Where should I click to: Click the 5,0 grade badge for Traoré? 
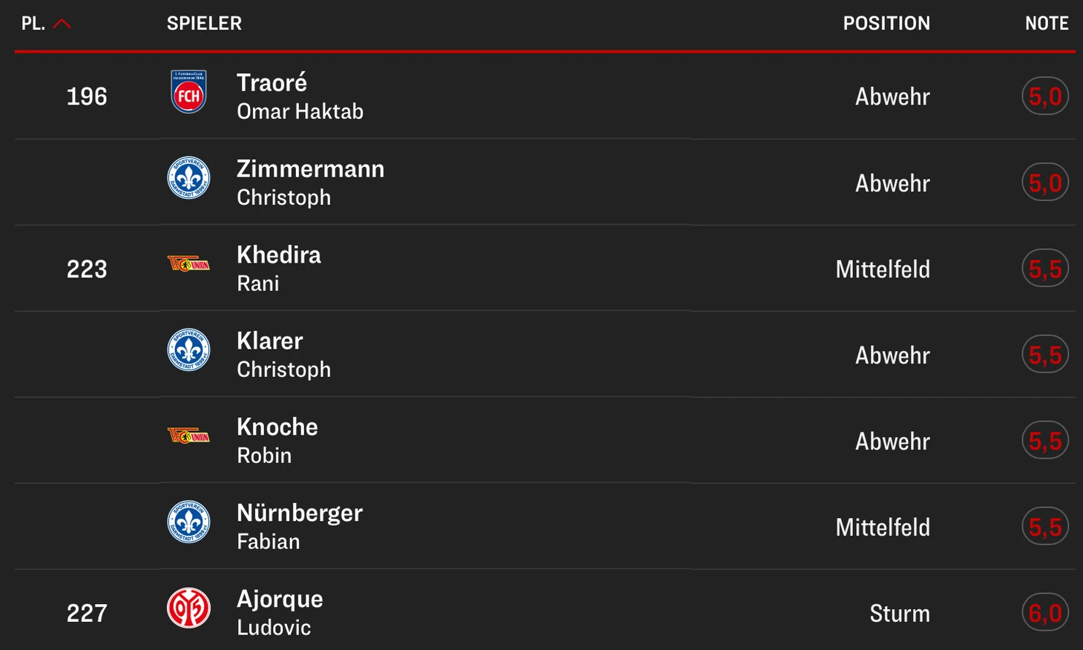[x=1044, y=96]
